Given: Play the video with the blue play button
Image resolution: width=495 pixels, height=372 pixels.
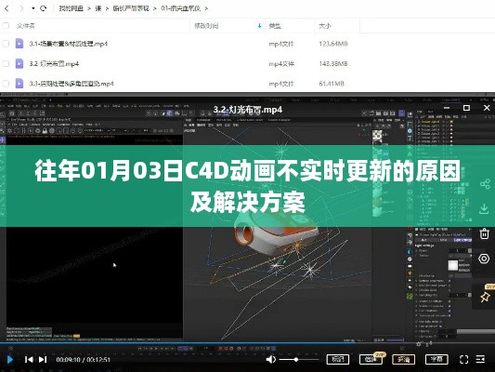Looking at the screenshot, I should tap(10, 360).
